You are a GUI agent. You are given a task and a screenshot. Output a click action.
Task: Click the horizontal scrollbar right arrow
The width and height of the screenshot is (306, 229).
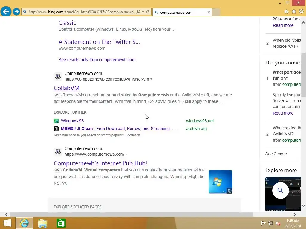click(x=294, y=214)
